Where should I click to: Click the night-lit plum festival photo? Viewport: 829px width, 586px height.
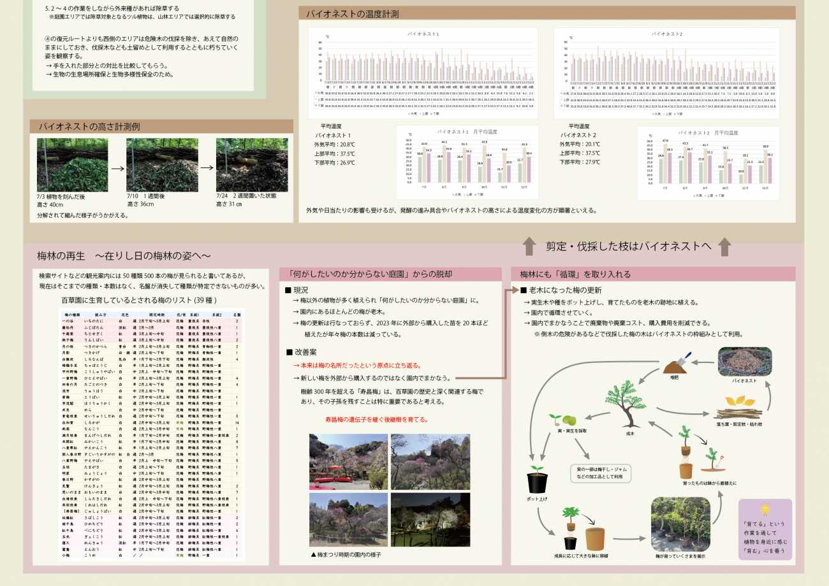[430, 520]
